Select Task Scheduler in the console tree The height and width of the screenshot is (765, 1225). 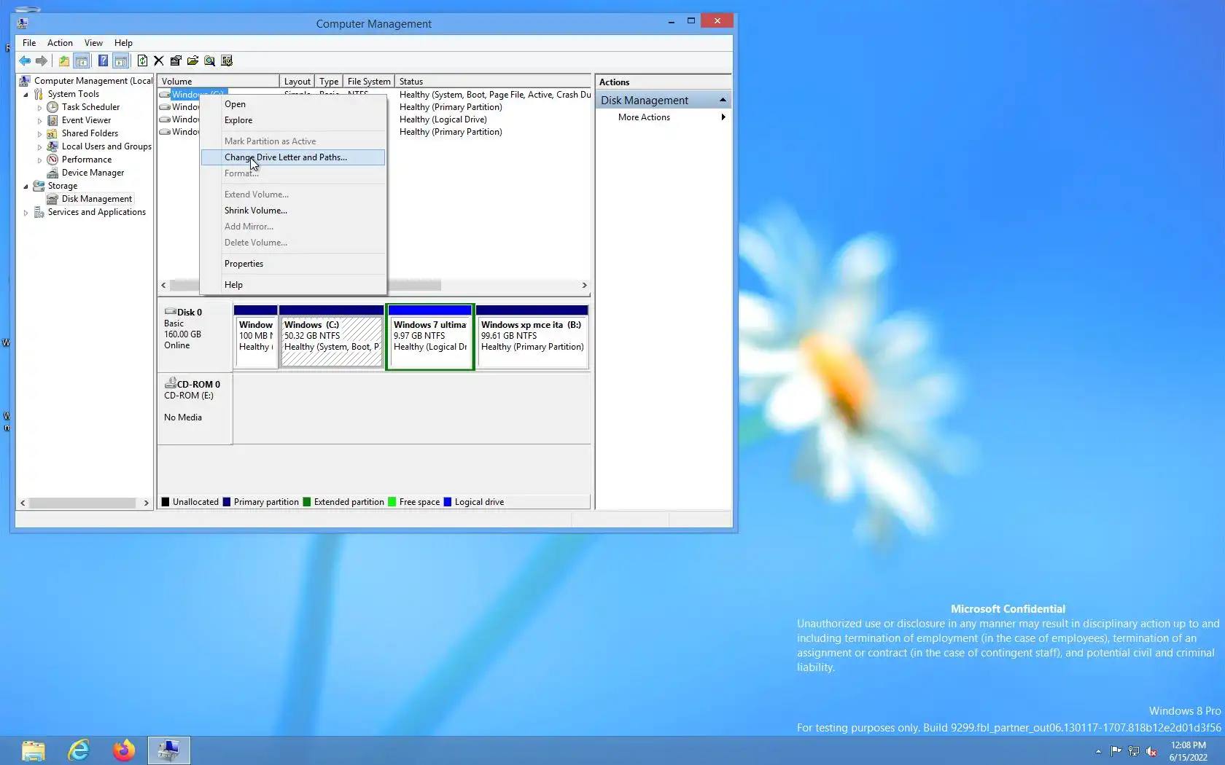[x=90, y=107]
